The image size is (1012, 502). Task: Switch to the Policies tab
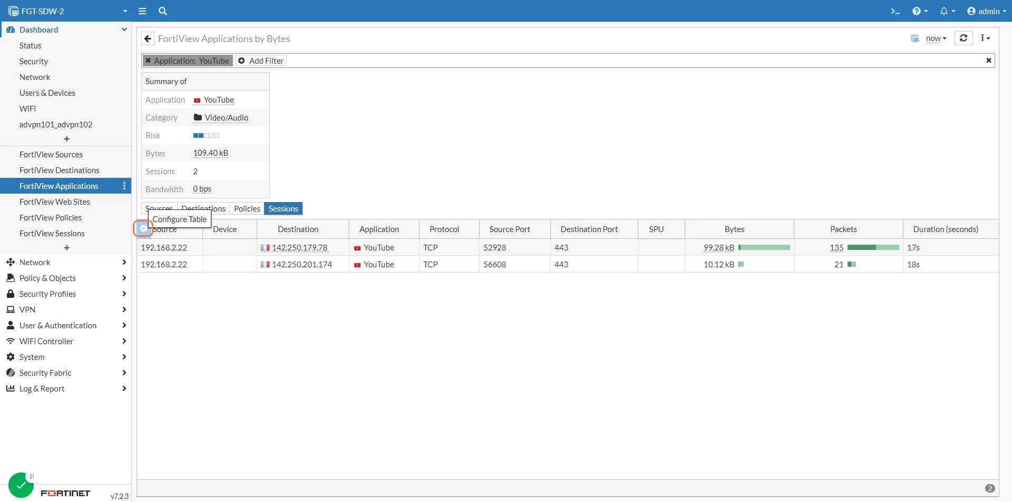coord(247,208)
